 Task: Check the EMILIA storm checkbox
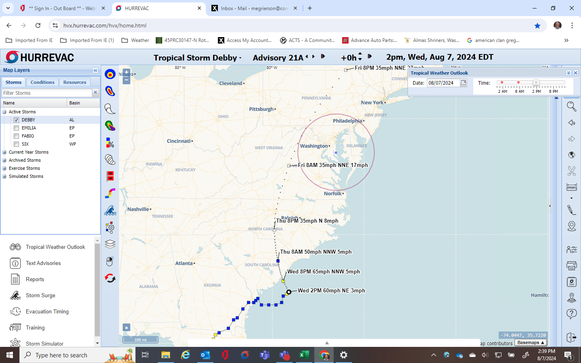pyautogui.click(x=16, y=128)
